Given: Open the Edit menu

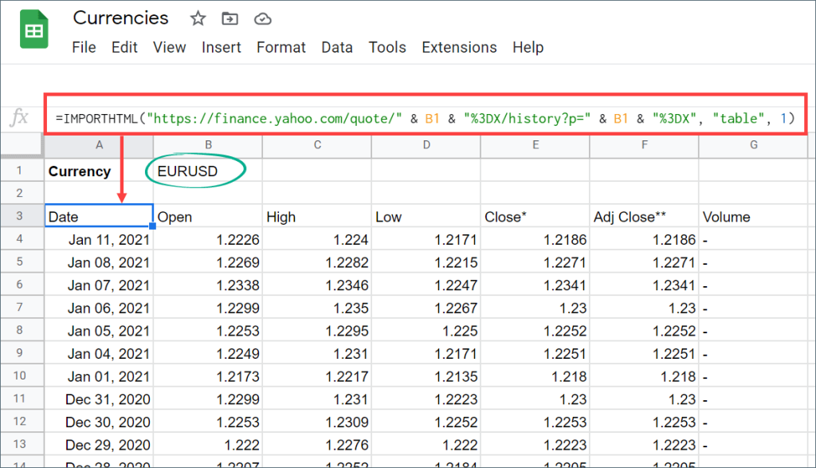Looking at the screenshot, I should [x=124, y=47].
